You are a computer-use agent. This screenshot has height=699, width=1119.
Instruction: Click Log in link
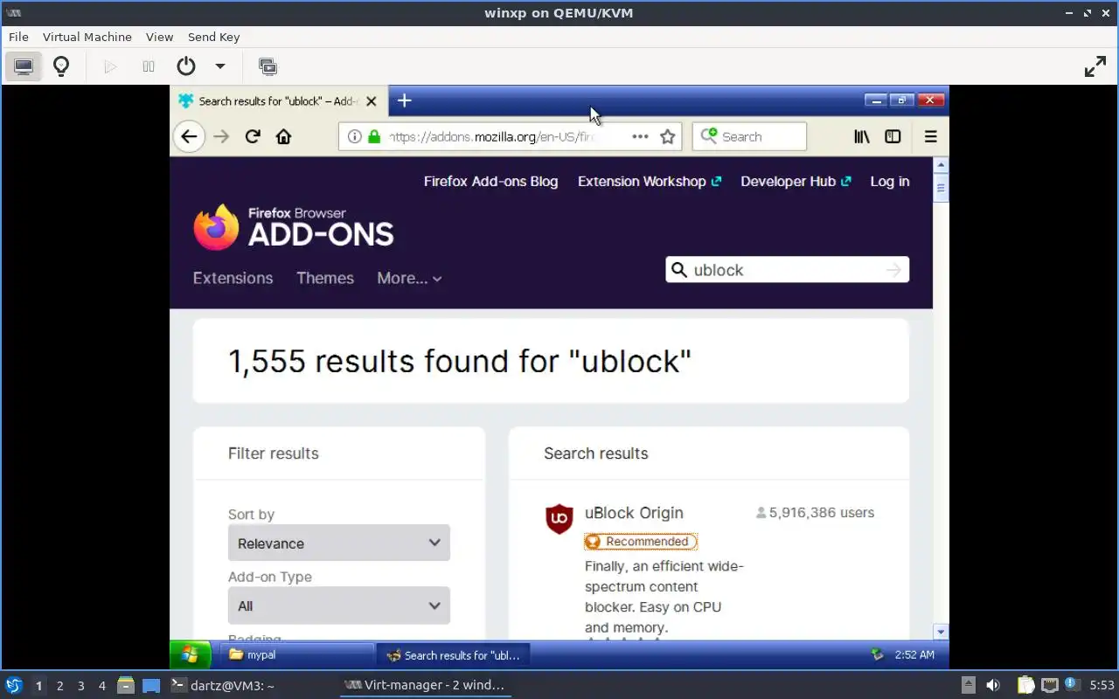890,181
